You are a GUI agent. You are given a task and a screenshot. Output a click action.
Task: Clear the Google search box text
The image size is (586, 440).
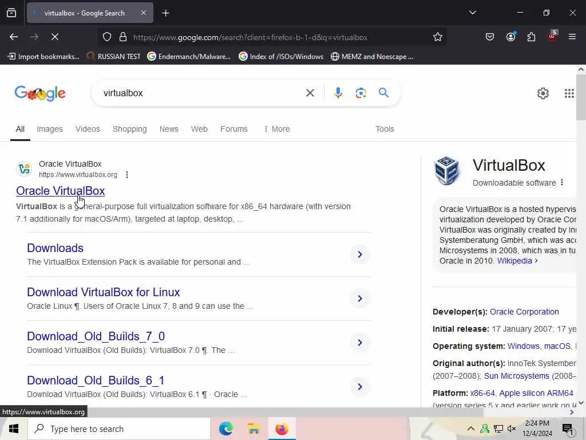[310, 93]
